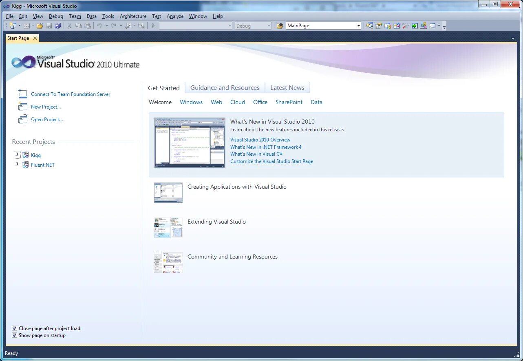Click the Navigate Forward icon
Viewport: 523px width, 361px height.
141,26
